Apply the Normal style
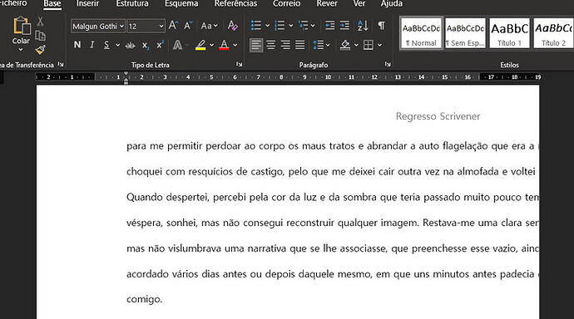This screenshot has width=574, height=319. tap(421, 33)
